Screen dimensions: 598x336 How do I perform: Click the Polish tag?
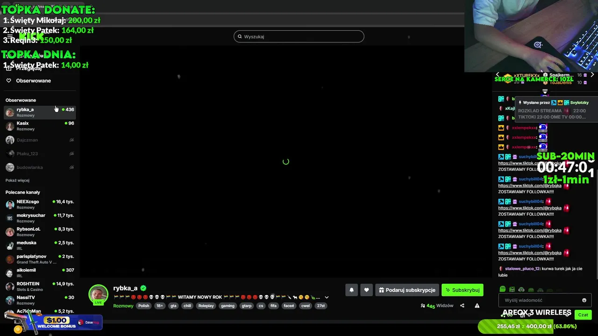(144, 306)
